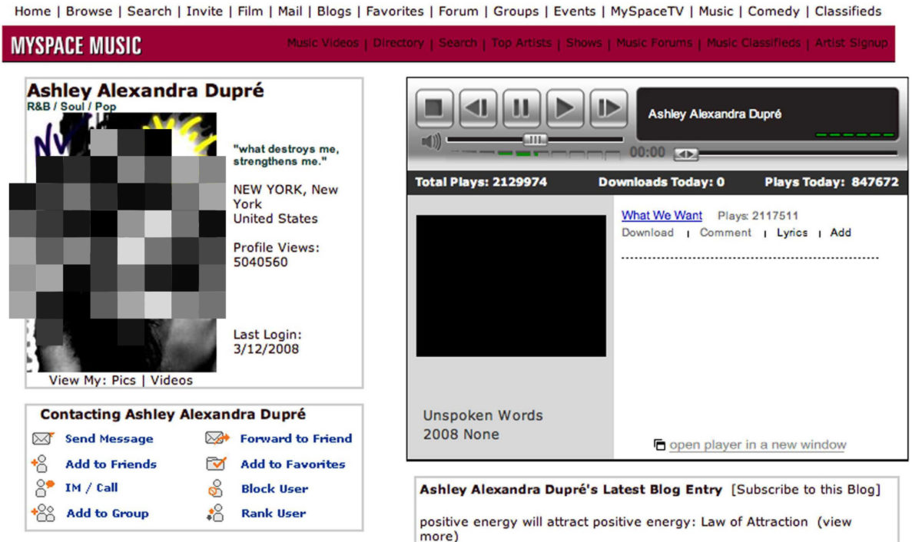The width and height of the screenshot is (922, 542).
Task: Adjust the player volume slider handle
Action: coord(535,140)
